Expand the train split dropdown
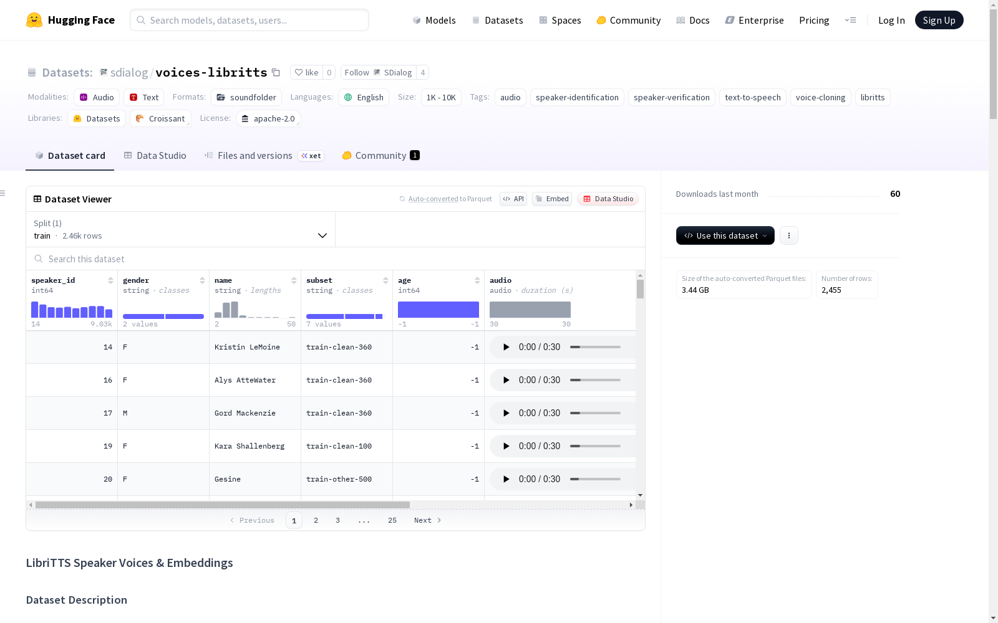The height and width of the screenshot is (623, 998). click(x=181, y=229)
